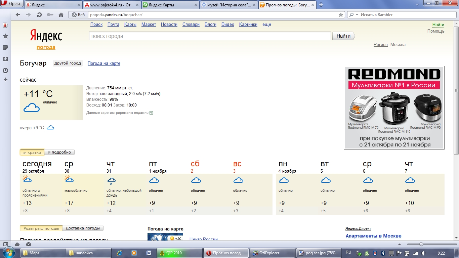
Task: Reload the weather page
Action: 39,15
